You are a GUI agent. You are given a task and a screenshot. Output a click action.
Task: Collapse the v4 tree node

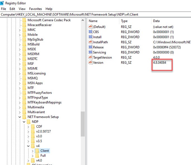tap(28, 146)
